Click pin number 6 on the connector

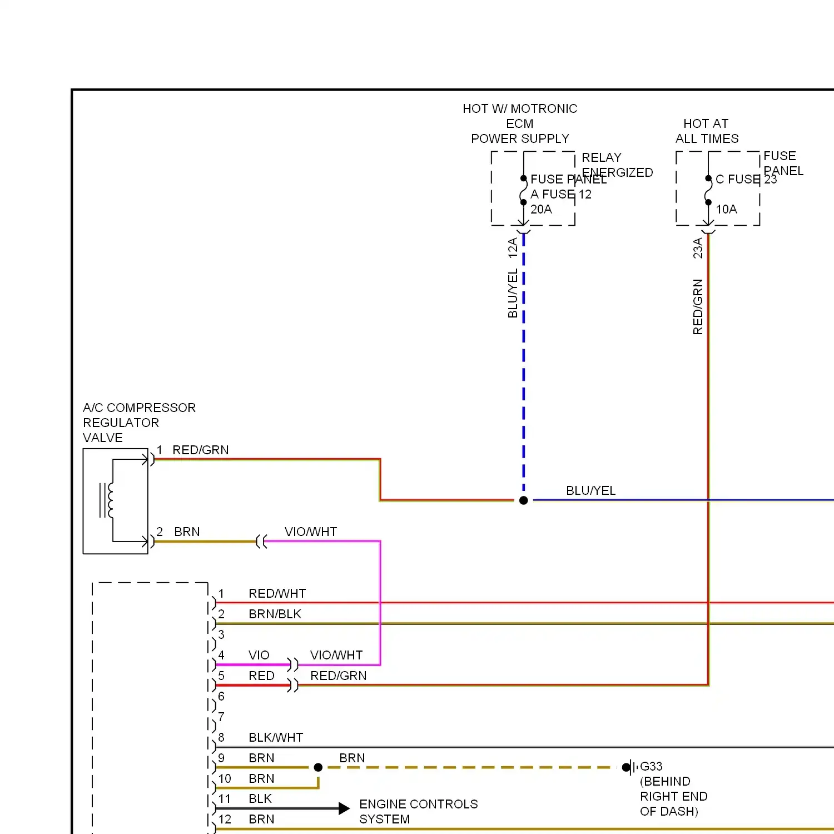[x=221, y=696]
